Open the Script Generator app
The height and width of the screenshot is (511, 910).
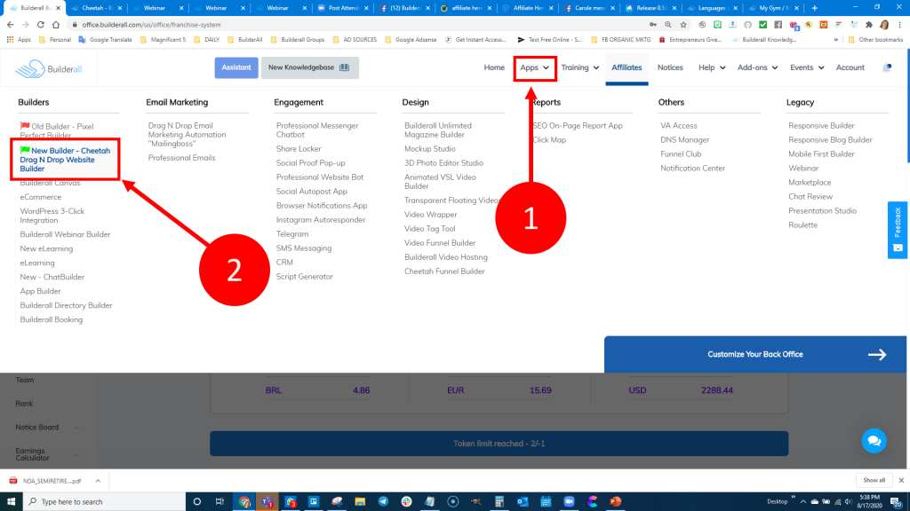point(305,277)
